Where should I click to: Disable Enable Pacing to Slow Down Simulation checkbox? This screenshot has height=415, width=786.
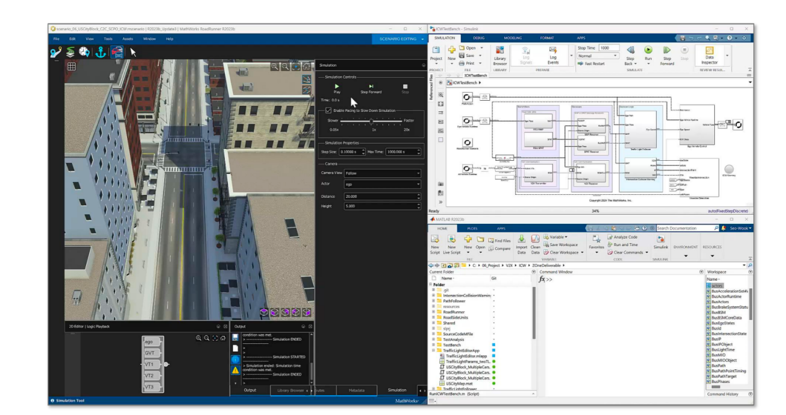(328, 110)
